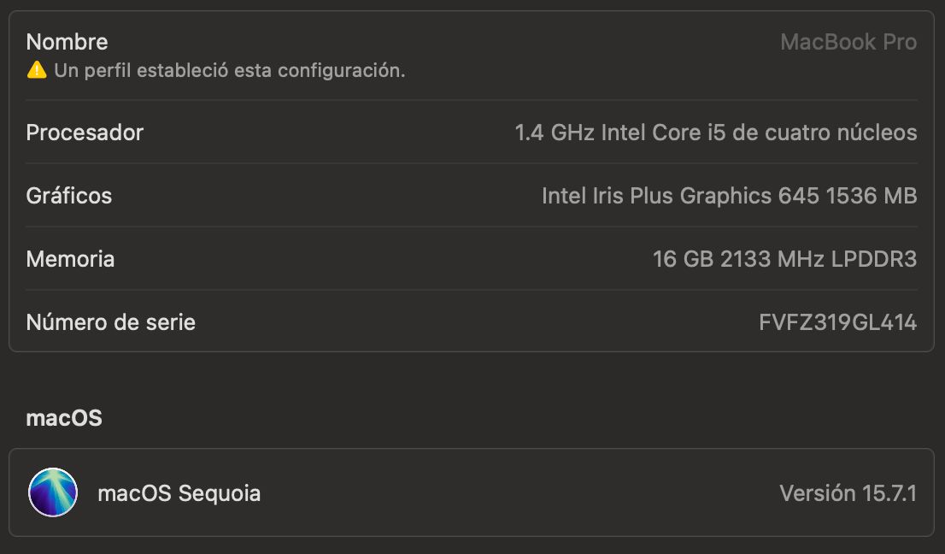Screen dimensions: 945x554
Task: Select the 'macOS Sequoia' label
Action: click(179, 493)
